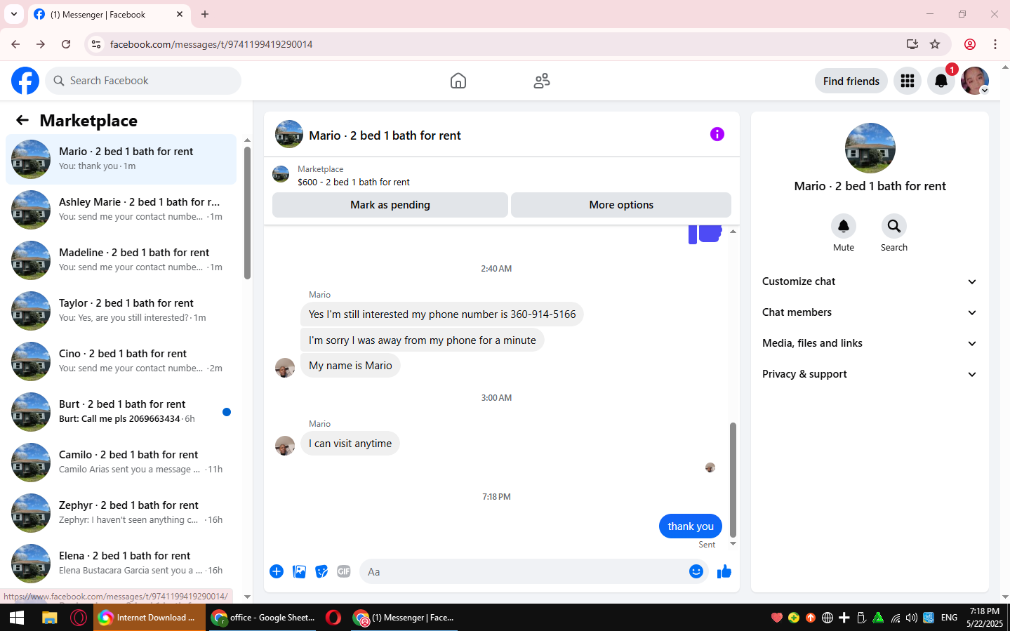Open Zephyr conversation
Screen dimensions: 1010x631
click(121, 512)
